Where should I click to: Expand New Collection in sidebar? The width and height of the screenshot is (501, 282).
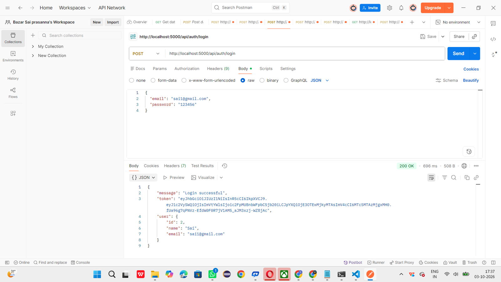(x=33, y=55)
